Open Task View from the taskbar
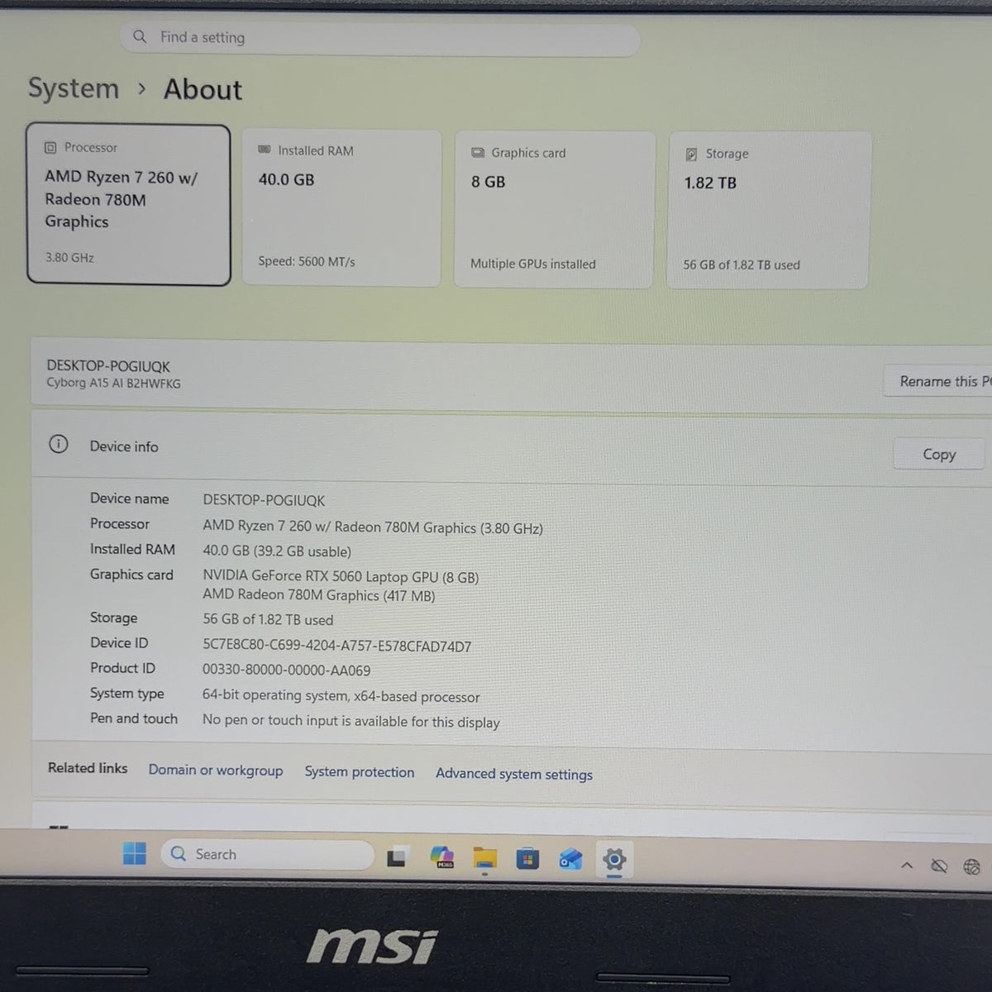This screenshot has height=992, width=992. (397, 858)
